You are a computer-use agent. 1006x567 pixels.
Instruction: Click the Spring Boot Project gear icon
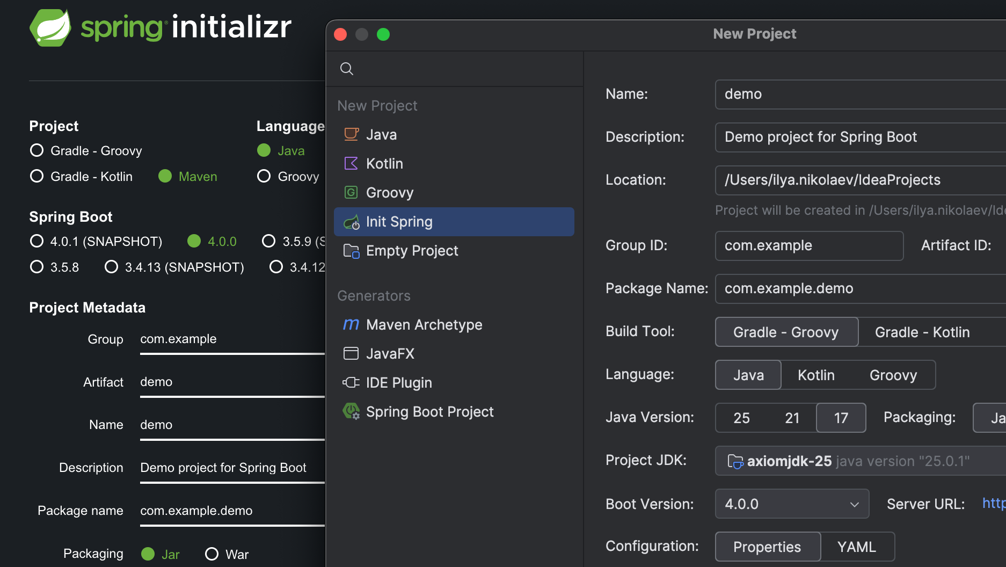pyautogui.click(x=351, y=412)
